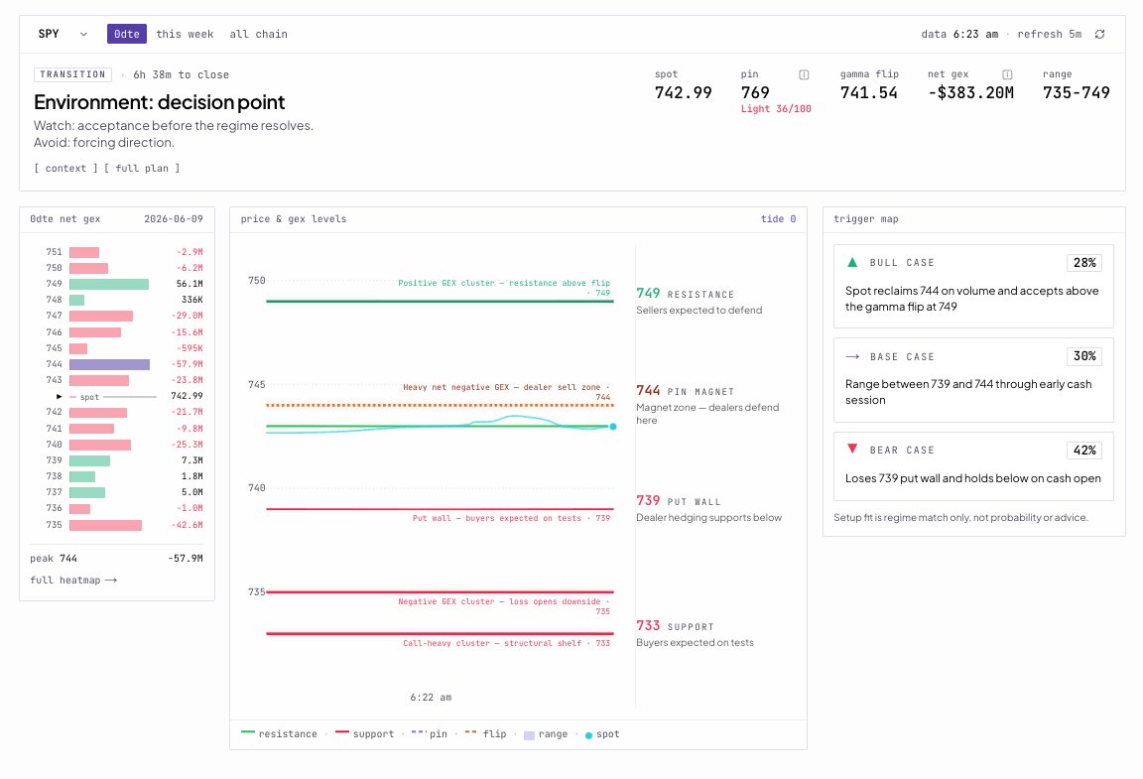Click the refresh icon next to refresh 5m
Image resolution: width=1143 pixels, height=779 pixels.
(1099, 35)
